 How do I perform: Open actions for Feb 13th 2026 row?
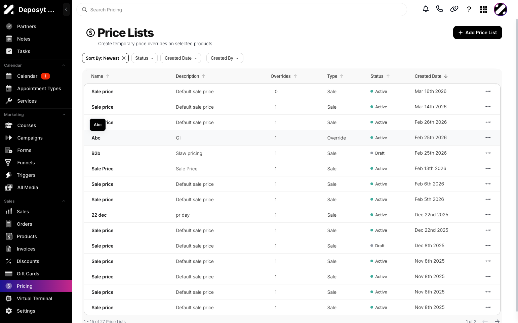click(x=488, y=168)
